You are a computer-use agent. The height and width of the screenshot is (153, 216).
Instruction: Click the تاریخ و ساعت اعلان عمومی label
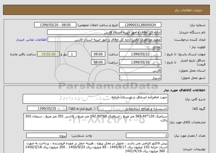pos(98,25)
